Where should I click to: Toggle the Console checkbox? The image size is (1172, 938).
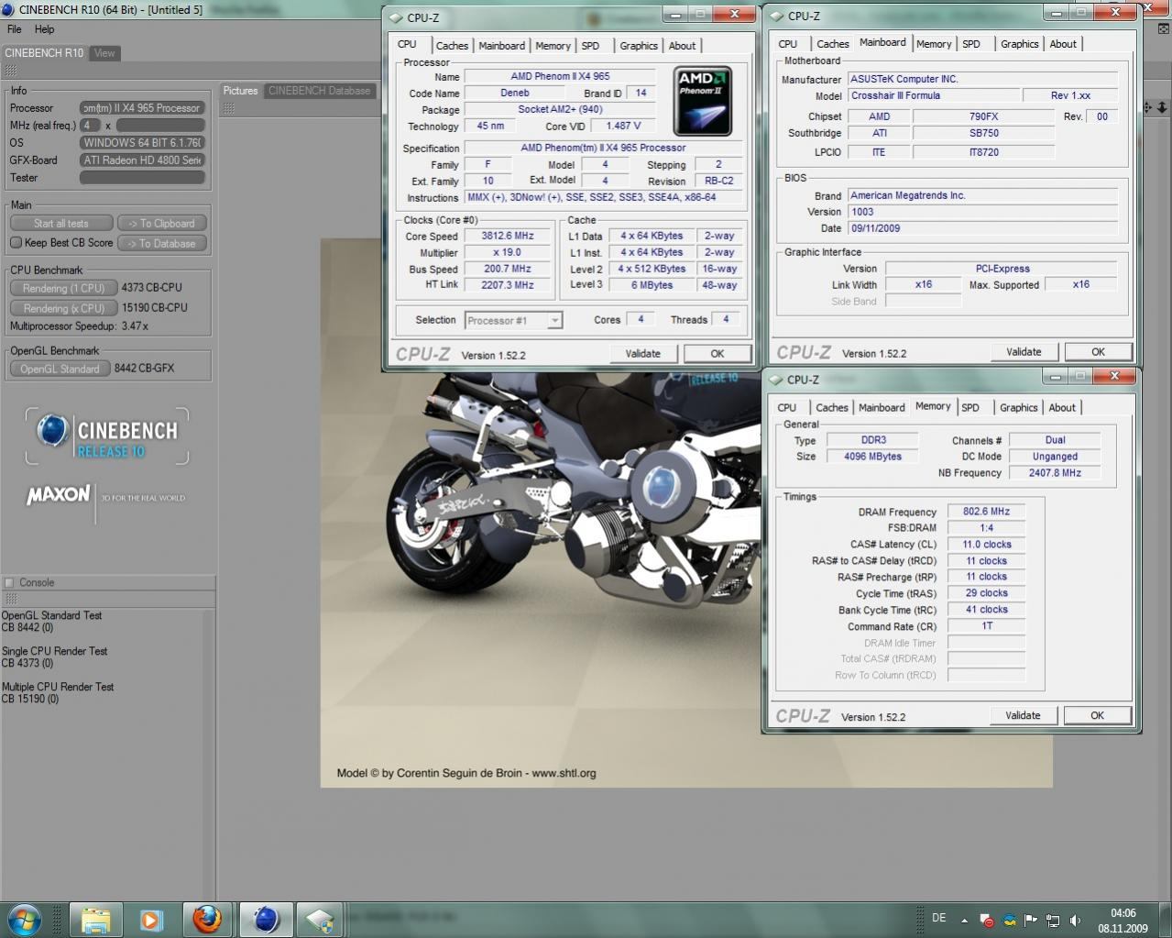[x=9, y=582]
